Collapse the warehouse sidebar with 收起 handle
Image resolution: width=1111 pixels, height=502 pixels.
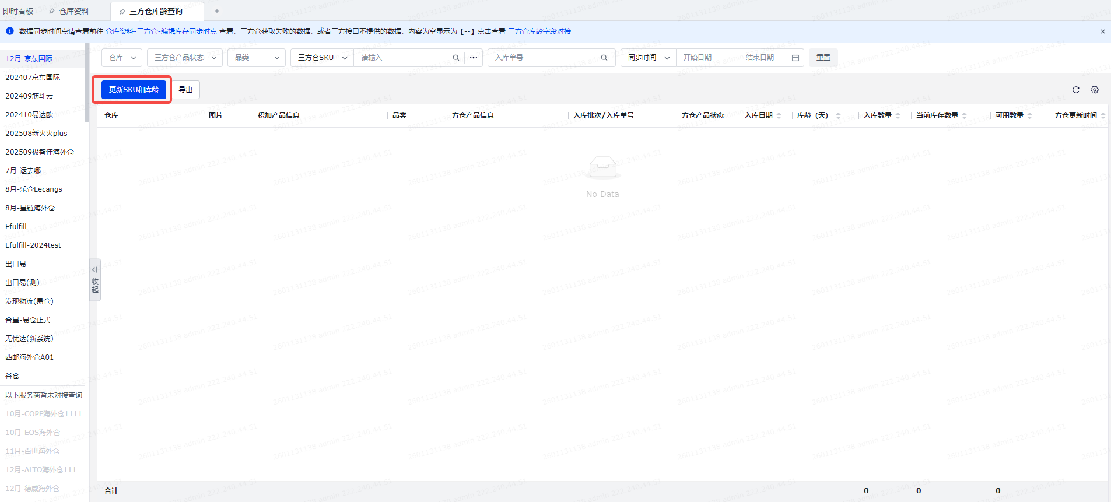point(95,280)
